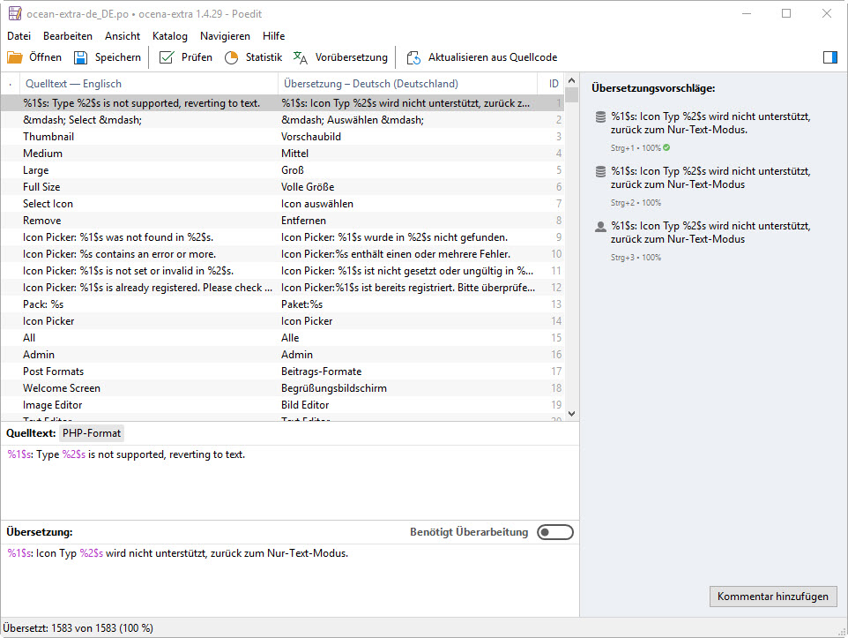
Task: Select the row 'Remove'
Action: [x=282, y=221]
